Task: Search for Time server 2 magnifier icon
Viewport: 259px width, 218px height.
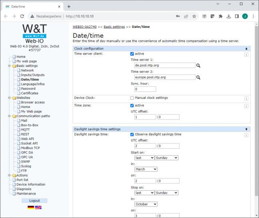Action: (x=198, y=77)
